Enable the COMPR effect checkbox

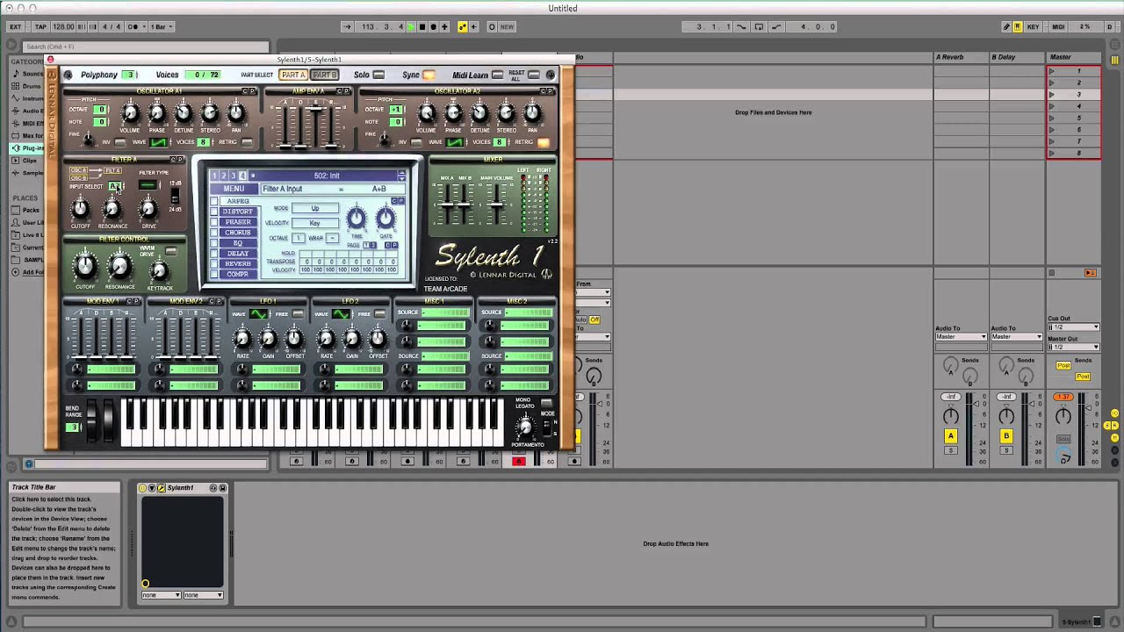point(213,274)
